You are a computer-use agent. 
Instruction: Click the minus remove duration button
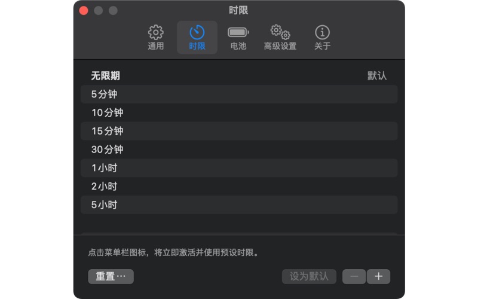coord(354,276)
